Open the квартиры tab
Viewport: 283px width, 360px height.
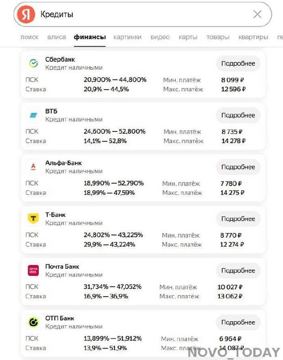click(253, 37)
